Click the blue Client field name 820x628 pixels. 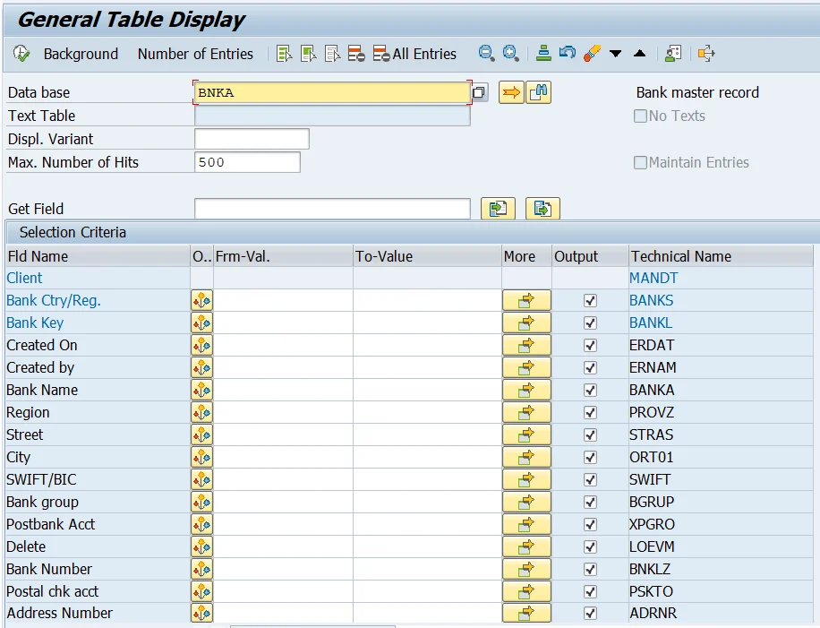[24, 278]
